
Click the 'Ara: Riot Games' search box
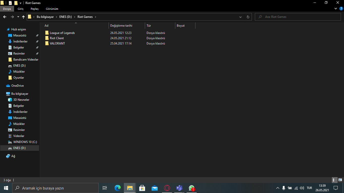click(x=298, y=17)
